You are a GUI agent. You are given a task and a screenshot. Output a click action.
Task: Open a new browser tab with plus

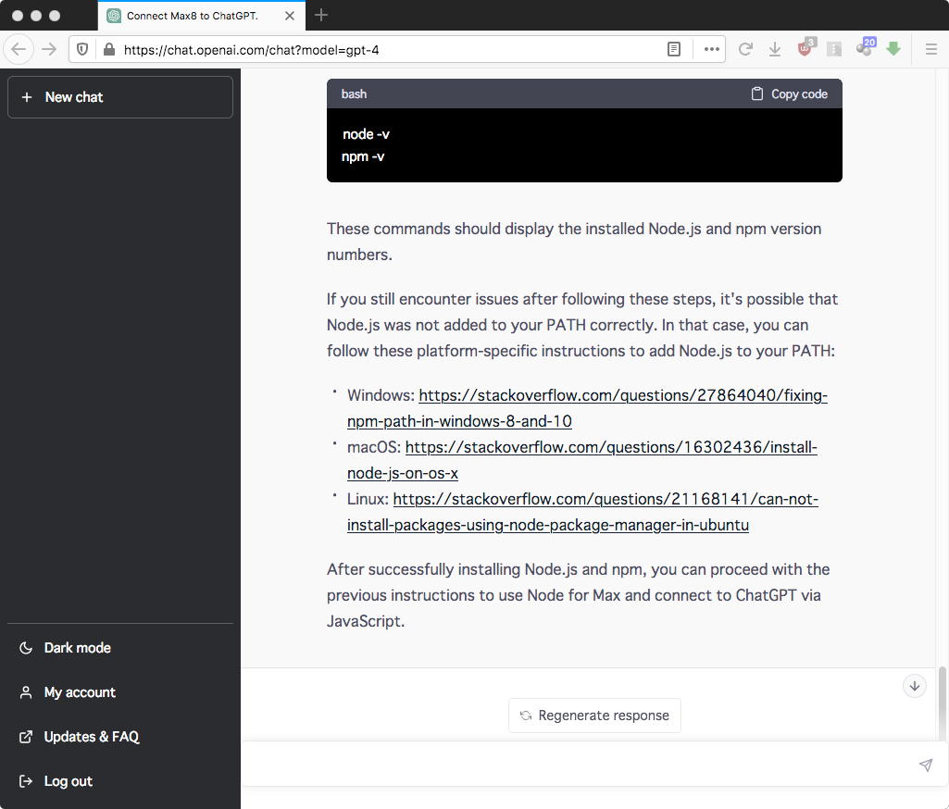[321, 15]
